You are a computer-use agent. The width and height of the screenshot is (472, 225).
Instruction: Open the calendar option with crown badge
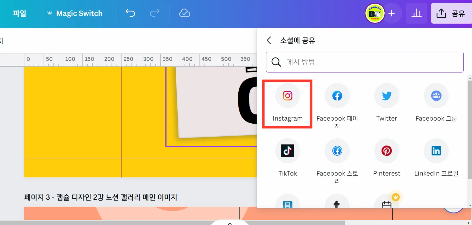[x=387, y=201]
